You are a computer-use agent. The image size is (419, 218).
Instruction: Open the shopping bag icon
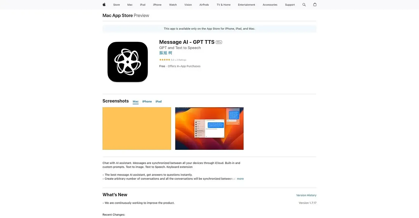click(x=315, y=4)
